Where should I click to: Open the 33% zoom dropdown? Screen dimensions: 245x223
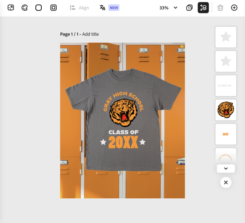click(164, 8)
